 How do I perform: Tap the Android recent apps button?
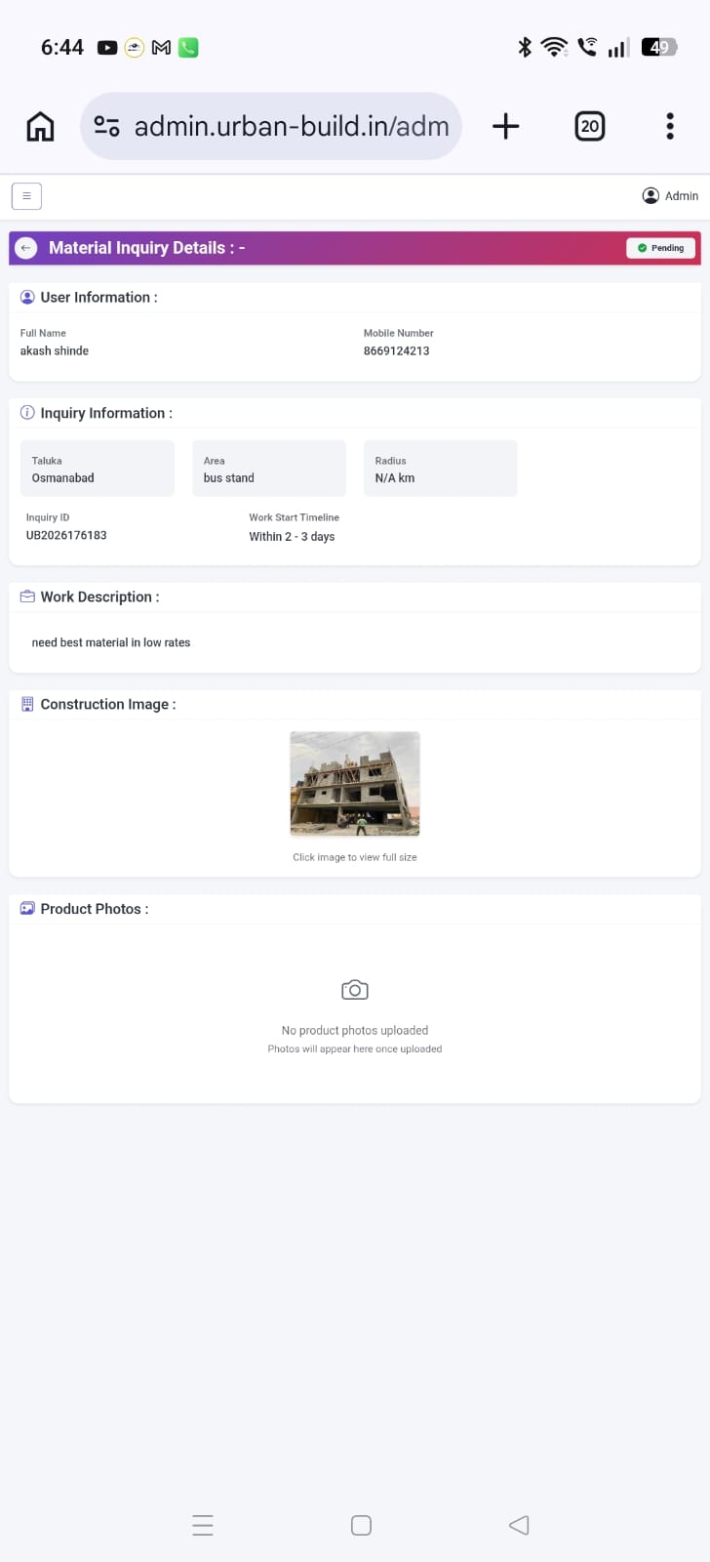click(203, 1525)
